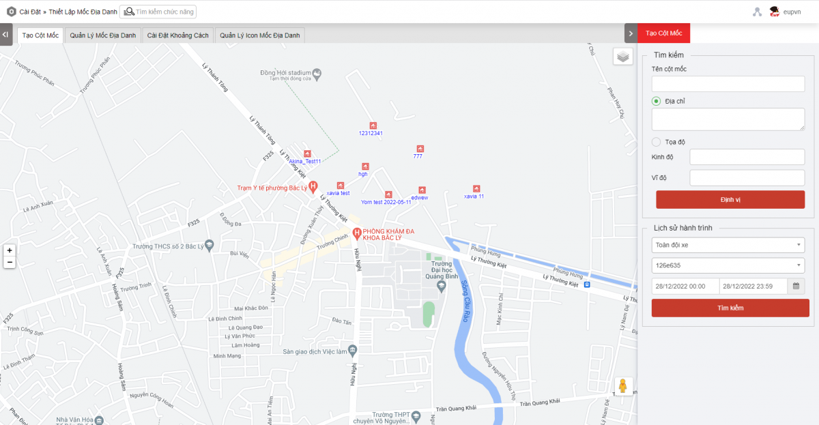The width and height of the screenshot is (819, 425).
Task: Click the red Tìm kiếm button
Action: [730, 308]
